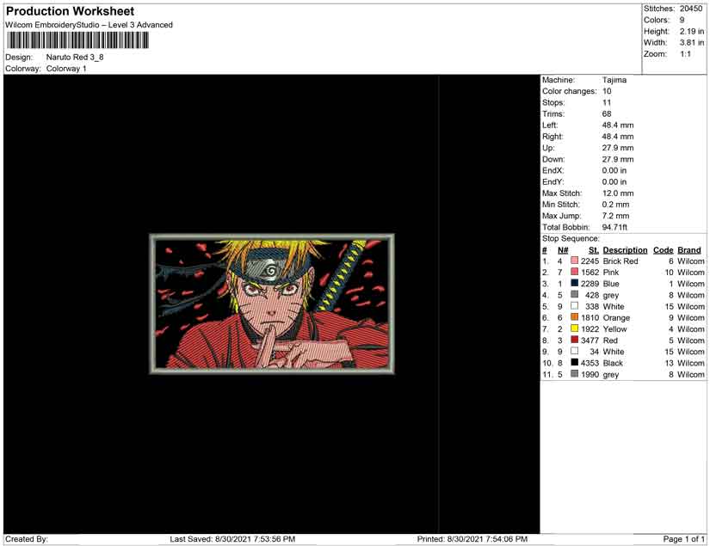The height and width of the screenshot is (546, 710).
Task: Select the grey swatch with 1990 stitches
Action: click(575, 374)
